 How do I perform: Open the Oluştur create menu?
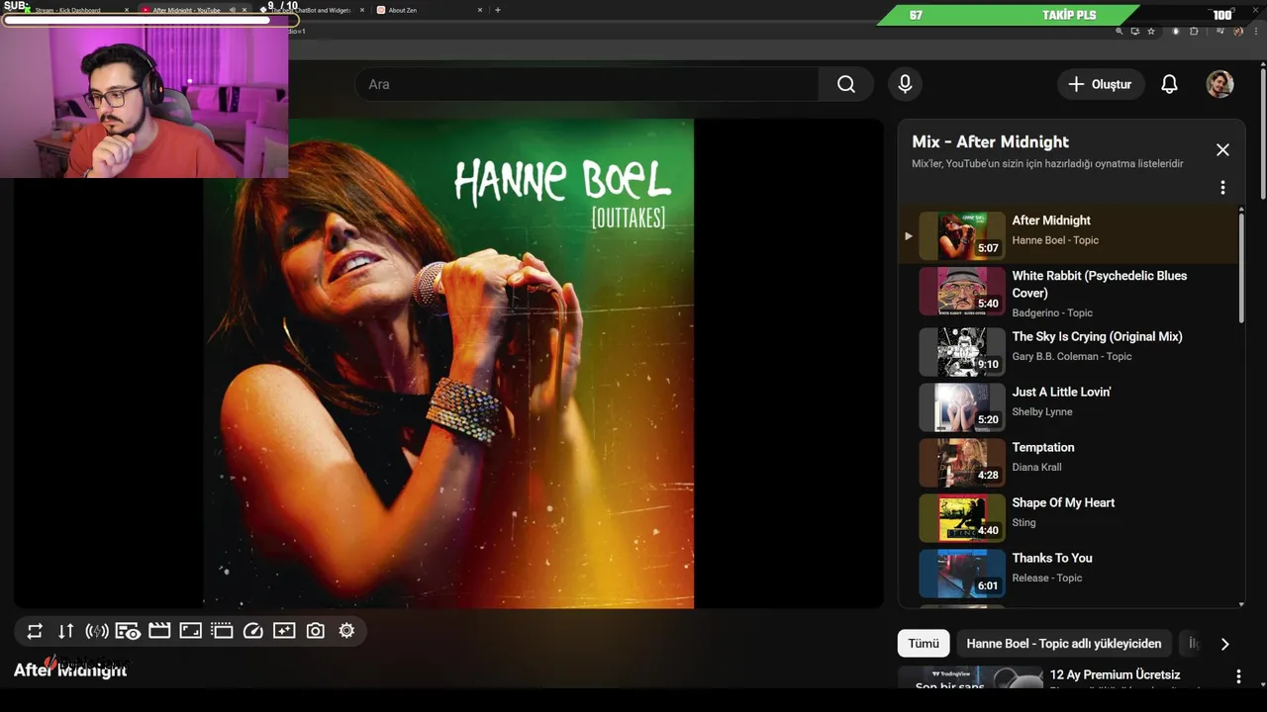click(x=1101, y=84)
